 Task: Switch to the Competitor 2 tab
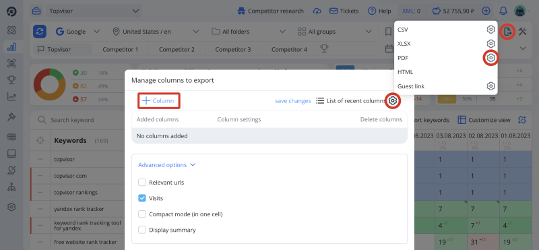coord(177,49)
